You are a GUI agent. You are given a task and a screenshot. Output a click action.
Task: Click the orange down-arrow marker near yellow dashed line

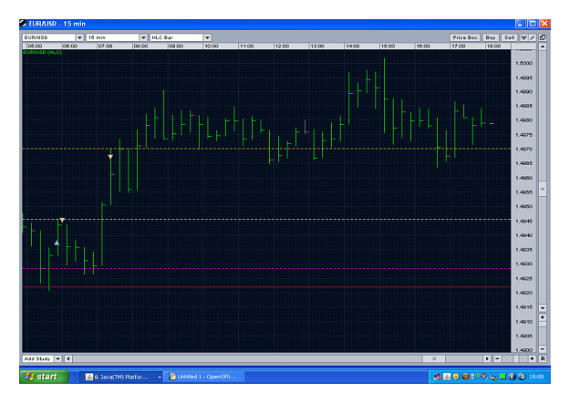tap(110, 157)
